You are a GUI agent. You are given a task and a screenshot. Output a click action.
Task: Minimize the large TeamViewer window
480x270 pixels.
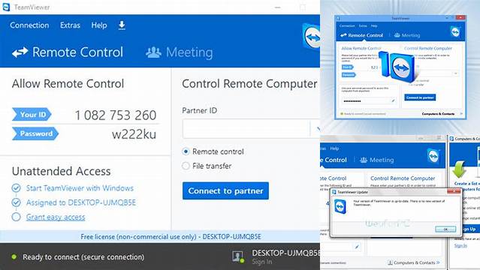pyautogui.click(x=278, y=7)
